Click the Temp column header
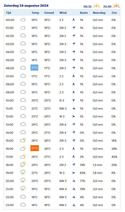The height and width of the screenshot is (212, 125). point(35,13)
